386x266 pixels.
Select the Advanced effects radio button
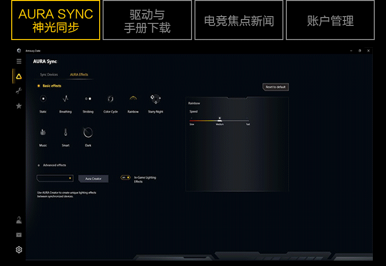pos(39,165)
